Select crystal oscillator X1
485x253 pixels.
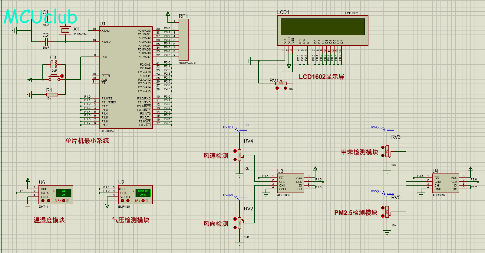(x=65, y=30)
